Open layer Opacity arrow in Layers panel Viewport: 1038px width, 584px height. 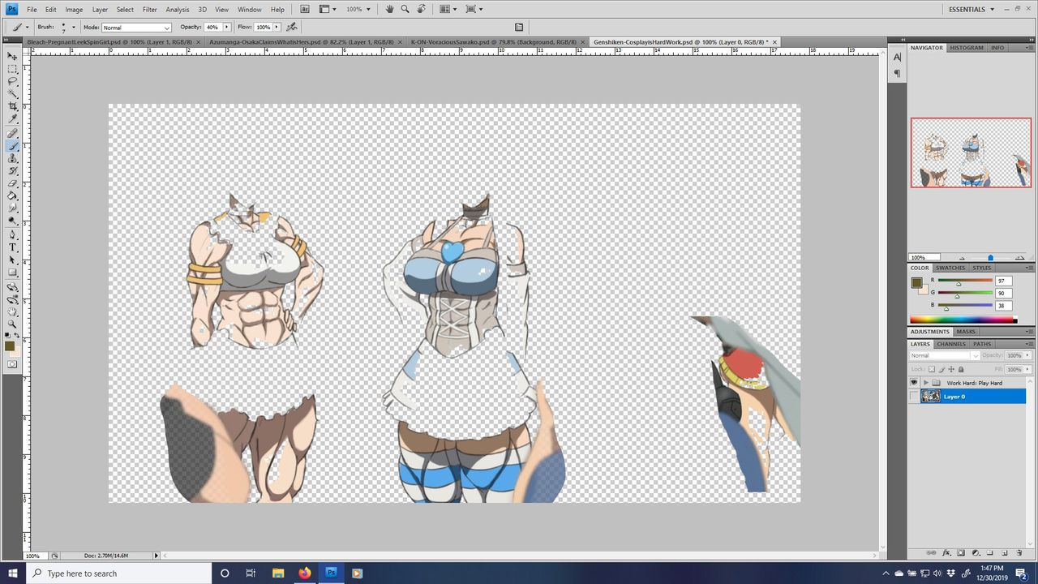1029,355
